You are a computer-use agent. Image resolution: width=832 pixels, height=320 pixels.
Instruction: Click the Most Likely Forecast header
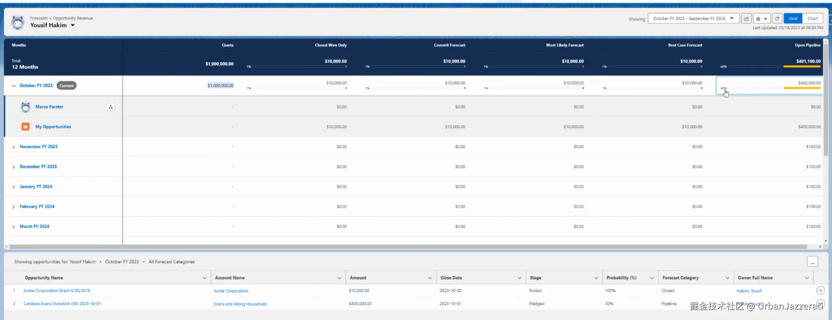565,45
